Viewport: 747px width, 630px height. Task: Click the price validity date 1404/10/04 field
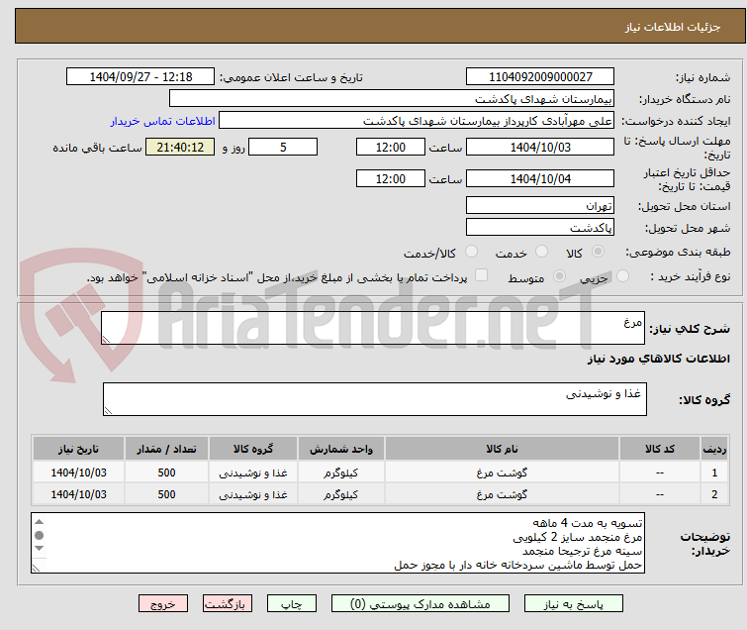[x=540, y=178]
